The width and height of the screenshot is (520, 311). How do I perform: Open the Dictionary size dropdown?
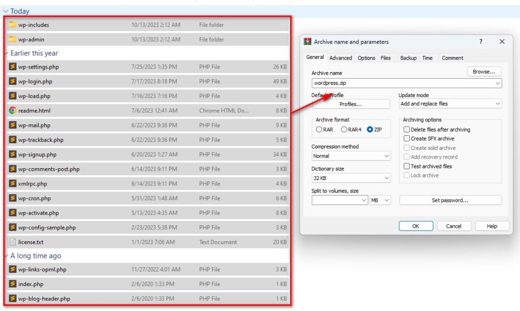(351, 178)
